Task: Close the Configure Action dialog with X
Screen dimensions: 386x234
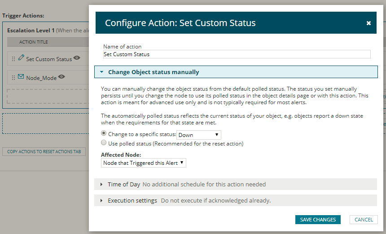Action: [x=368, y=23]
